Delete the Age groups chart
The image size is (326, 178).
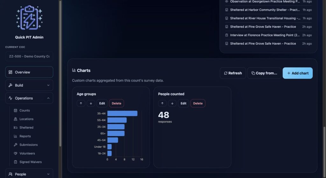click(x=117, y=103)
